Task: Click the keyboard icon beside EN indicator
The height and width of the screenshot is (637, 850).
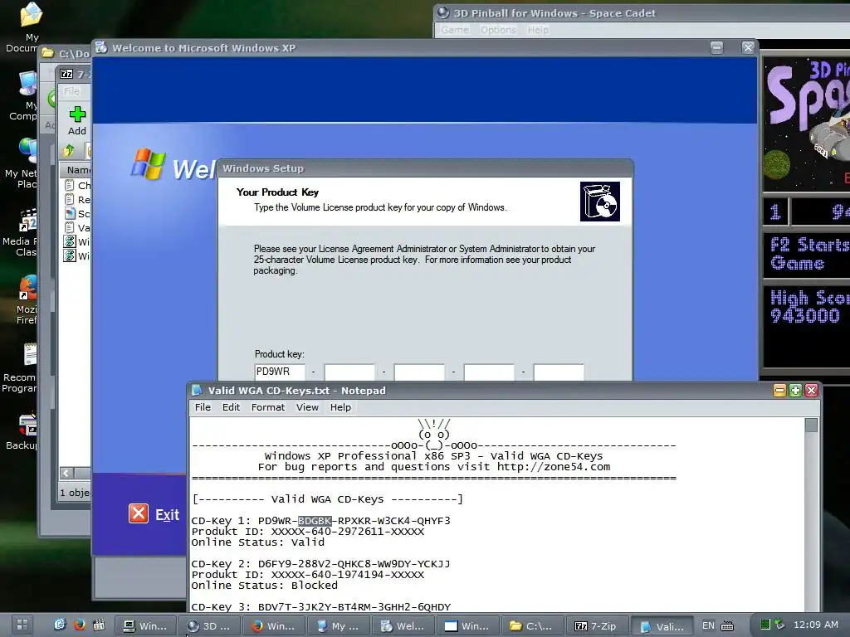Action: click(x=727, y=625)
